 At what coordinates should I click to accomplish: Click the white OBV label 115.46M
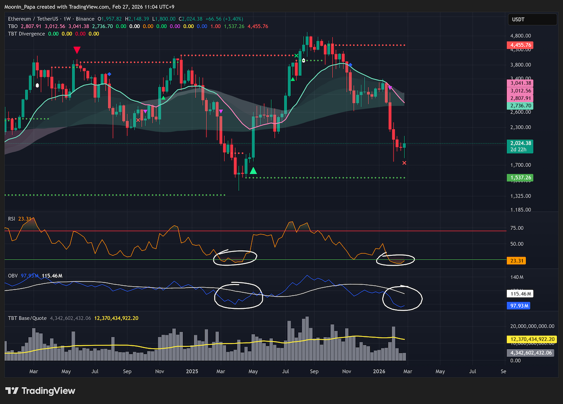520,294
